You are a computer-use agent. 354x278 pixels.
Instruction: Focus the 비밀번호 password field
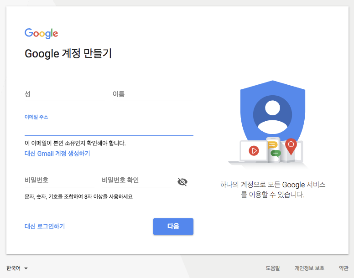coord(59,180)
